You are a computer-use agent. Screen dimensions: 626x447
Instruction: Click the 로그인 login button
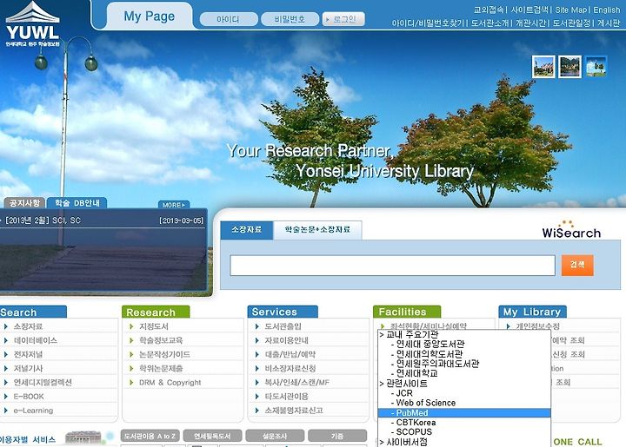coord(343,19)
